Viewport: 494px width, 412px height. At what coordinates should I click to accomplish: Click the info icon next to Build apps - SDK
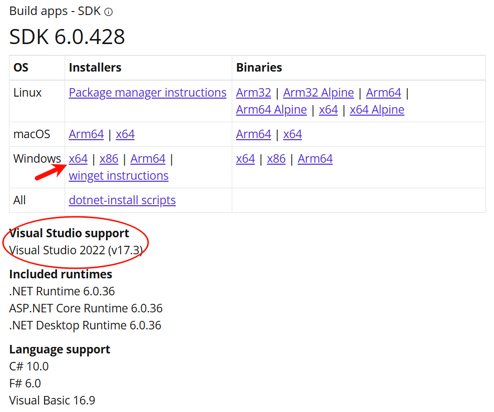coord(109,12)
